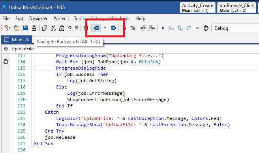Click the uncomment block toolbar icon

click(133, 28)
